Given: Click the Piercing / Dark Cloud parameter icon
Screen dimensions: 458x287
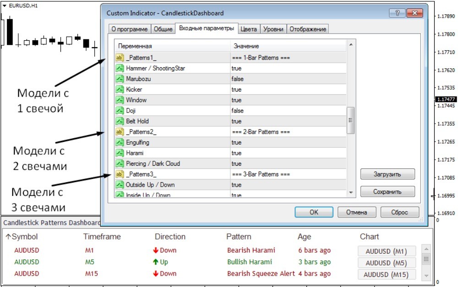Looking at the screenshot, I should (120, 163).
